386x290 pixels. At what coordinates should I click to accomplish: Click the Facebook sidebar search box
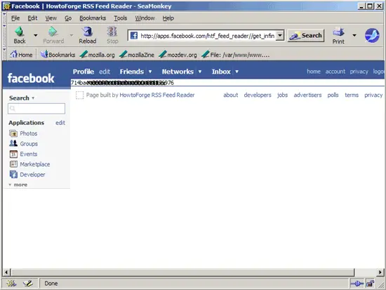[x=36, y=109]
